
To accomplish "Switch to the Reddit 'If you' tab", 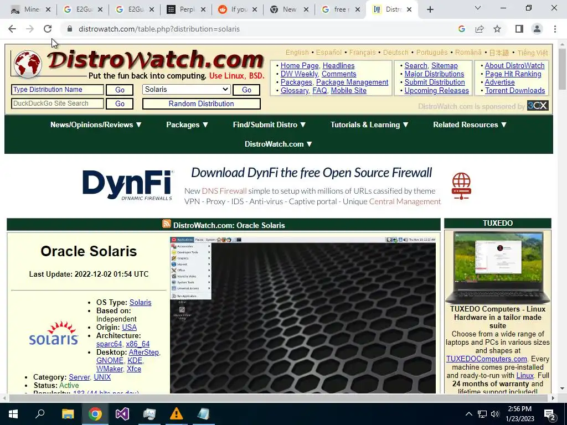I will tap(238, 9).
